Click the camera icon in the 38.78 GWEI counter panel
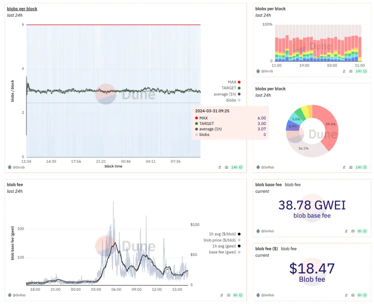The image size is (374, 304). (353, 231)
